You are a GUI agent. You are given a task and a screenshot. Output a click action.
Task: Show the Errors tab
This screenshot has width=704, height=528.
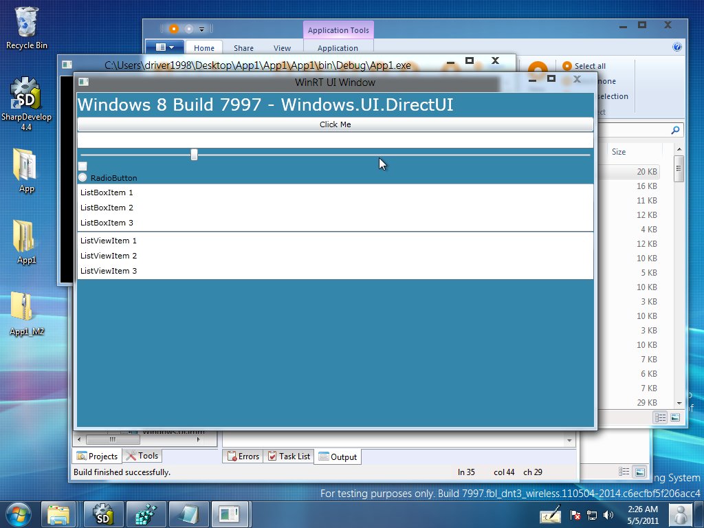coord(243,456)
